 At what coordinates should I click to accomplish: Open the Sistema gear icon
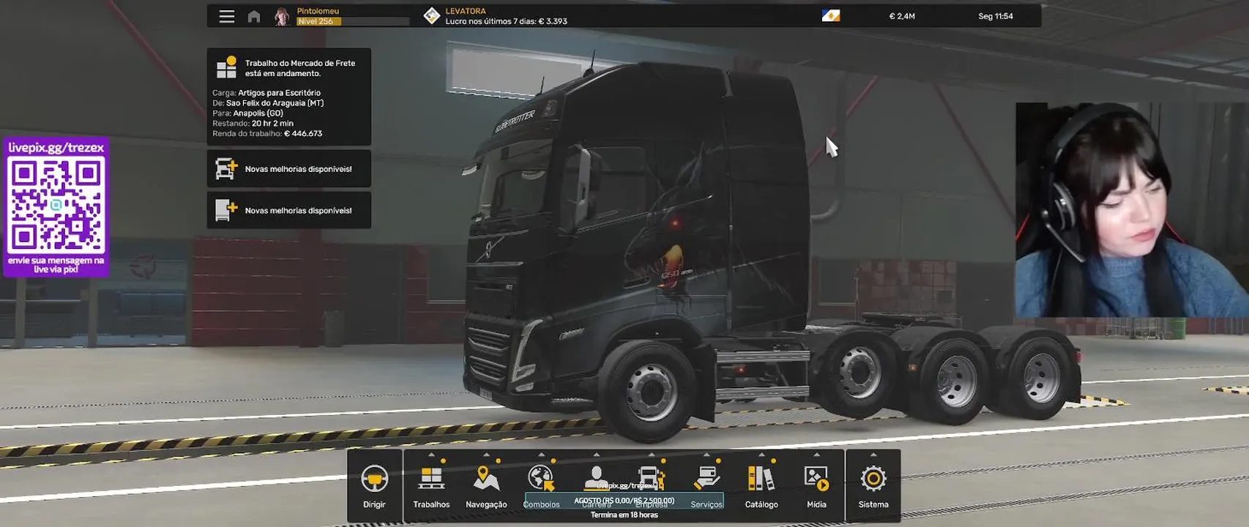(x=873, y=479)
